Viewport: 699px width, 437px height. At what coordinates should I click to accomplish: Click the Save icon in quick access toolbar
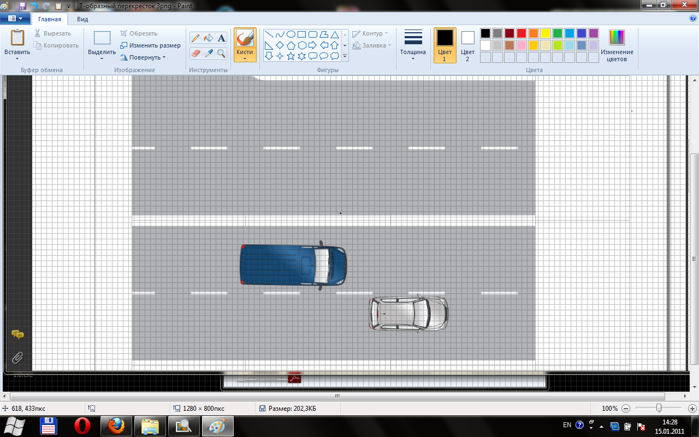tap(22, 7)
